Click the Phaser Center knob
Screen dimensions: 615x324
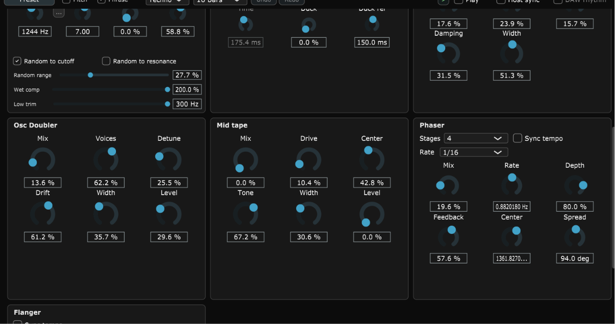tap(512, 237)
